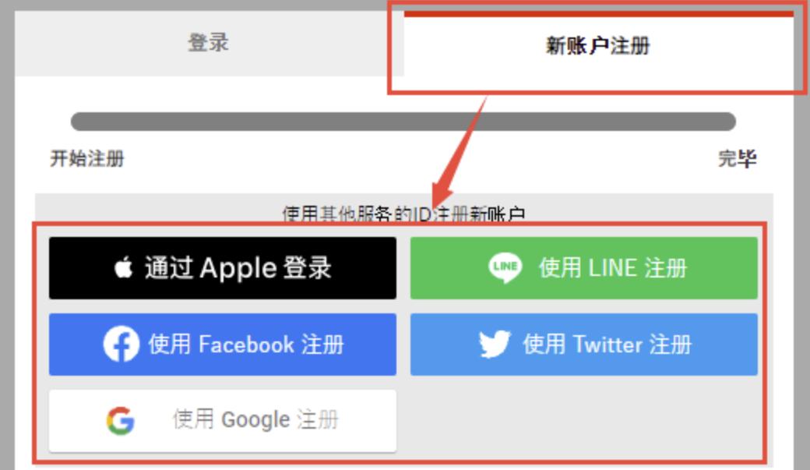Click the green LINE speech bubble icon

coord(505,267)
